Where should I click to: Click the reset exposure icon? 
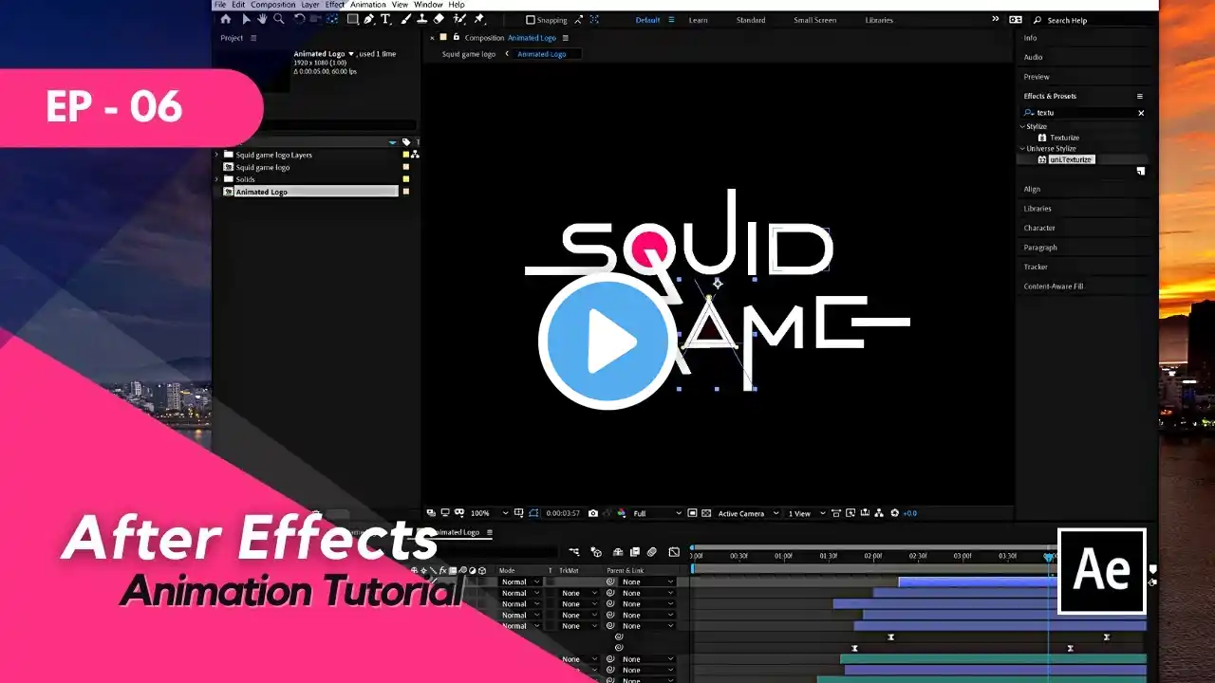coord(894,513)
